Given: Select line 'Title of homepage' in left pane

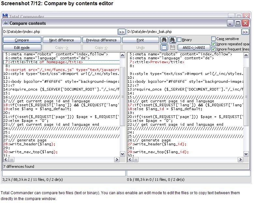Looking at the screenshot, I should pos(61,62).
